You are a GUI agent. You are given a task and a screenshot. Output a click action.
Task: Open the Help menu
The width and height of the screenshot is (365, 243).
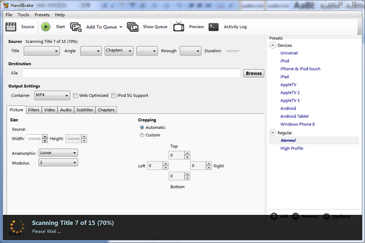point(60,15)
